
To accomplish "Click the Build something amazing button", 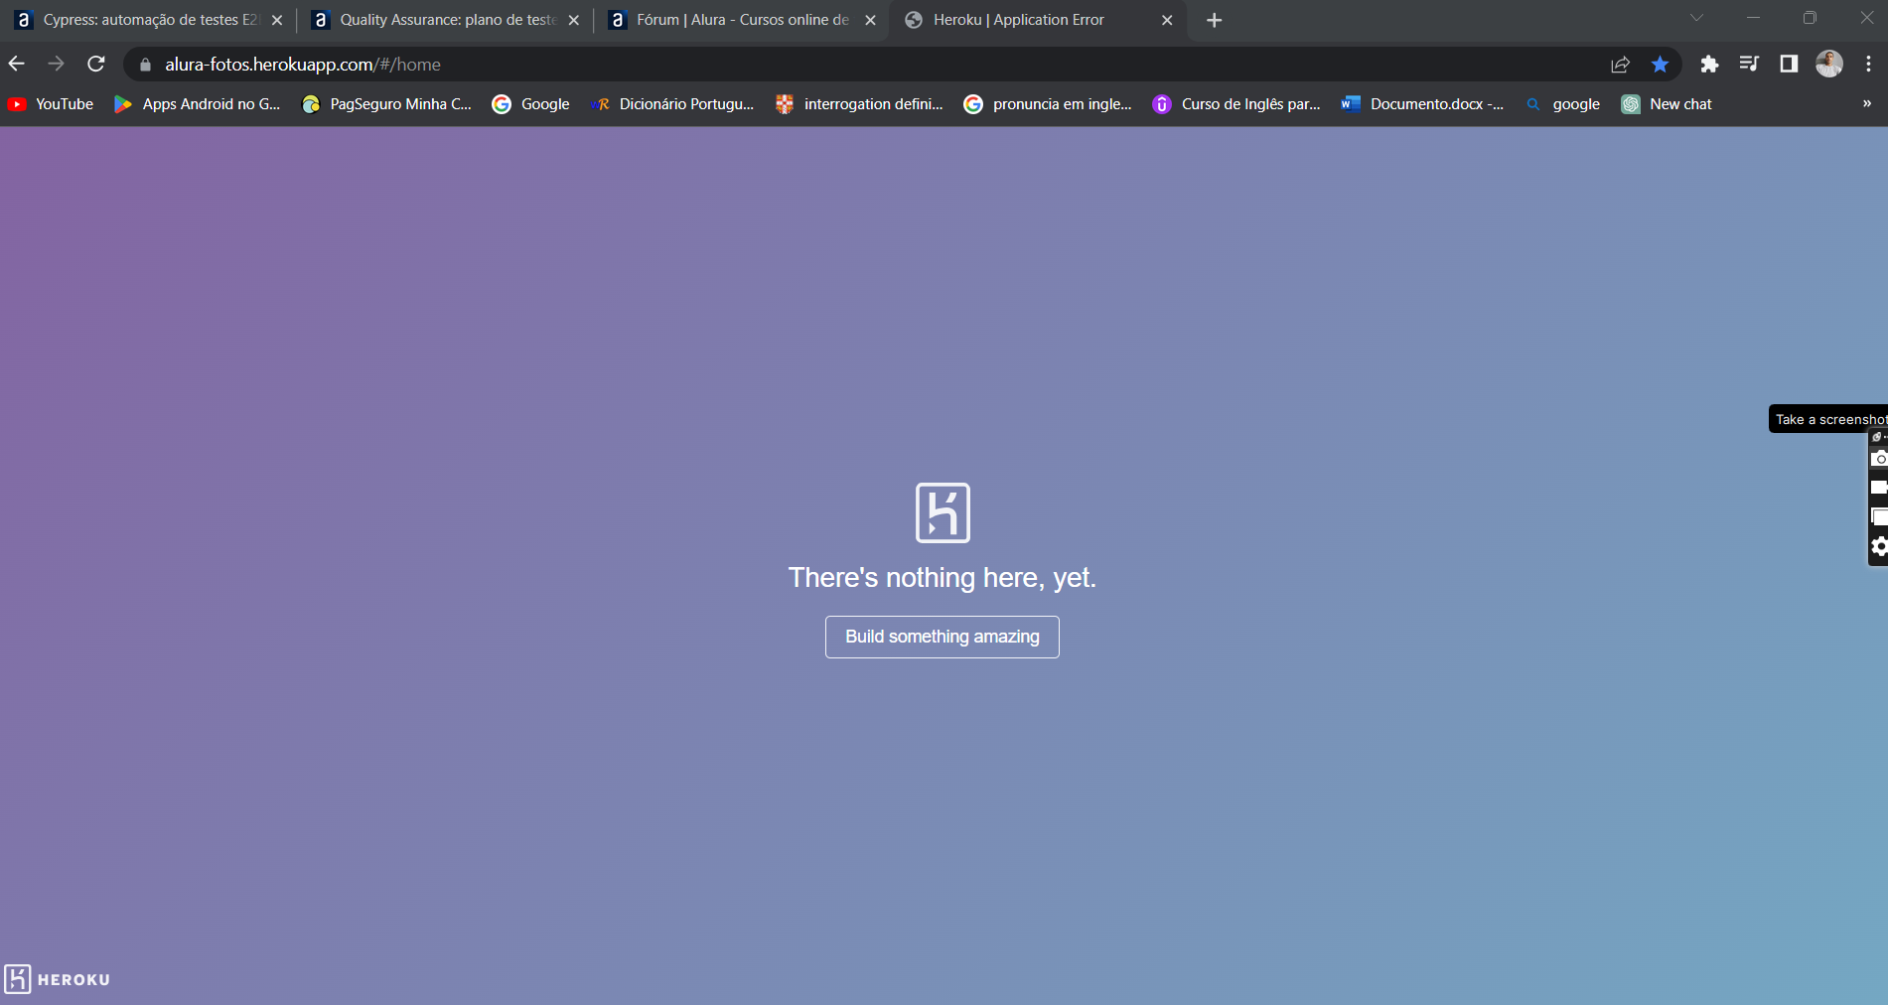I will [943, 637].
